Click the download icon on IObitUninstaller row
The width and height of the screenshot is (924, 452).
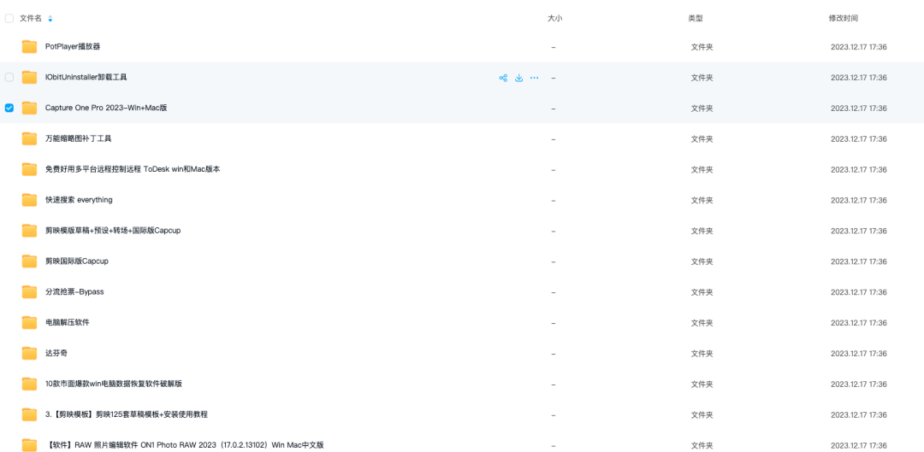click(x=518, y=78)
